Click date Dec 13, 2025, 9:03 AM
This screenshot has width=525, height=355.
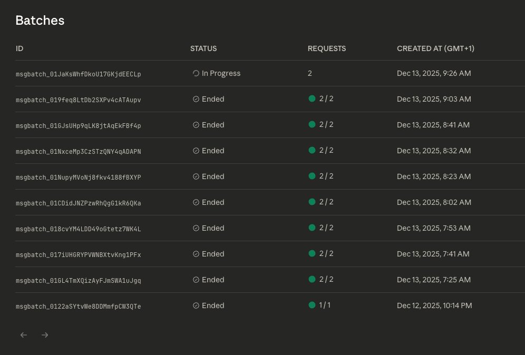(x=434, y=99)
